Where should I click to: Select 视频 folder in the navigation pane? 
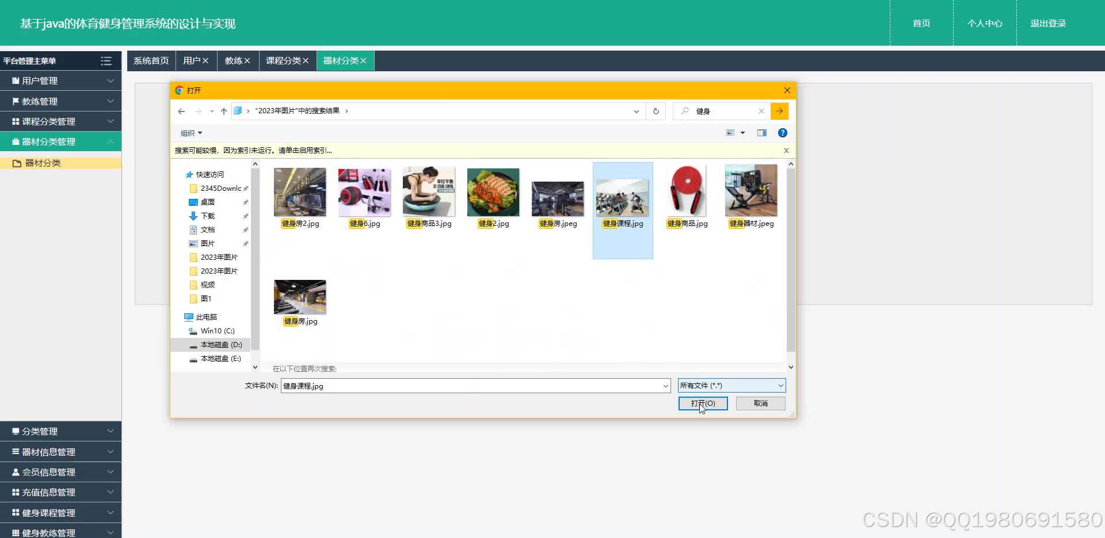point(208,285)
